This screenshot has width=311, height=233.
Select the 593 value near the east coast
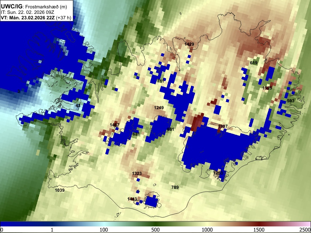pyautogui.click(x=291, y=101)
